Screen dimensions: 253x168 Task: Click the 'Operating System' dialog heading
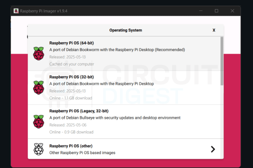click(125, 30)
